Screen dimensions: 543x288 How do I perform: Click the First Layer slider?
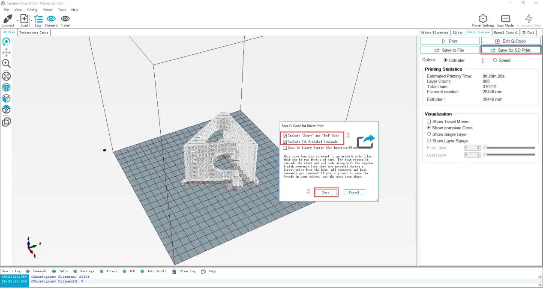point(509,148)
